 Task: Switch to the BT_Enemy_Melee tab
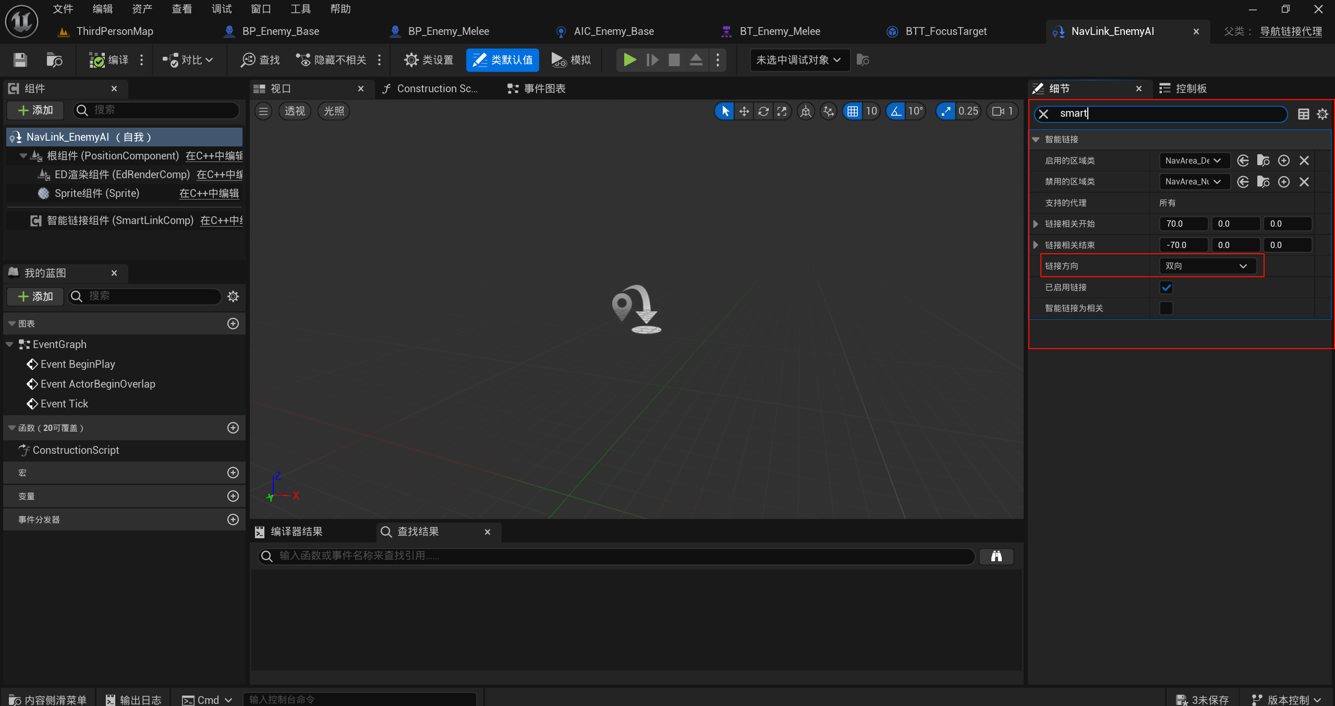779,31
